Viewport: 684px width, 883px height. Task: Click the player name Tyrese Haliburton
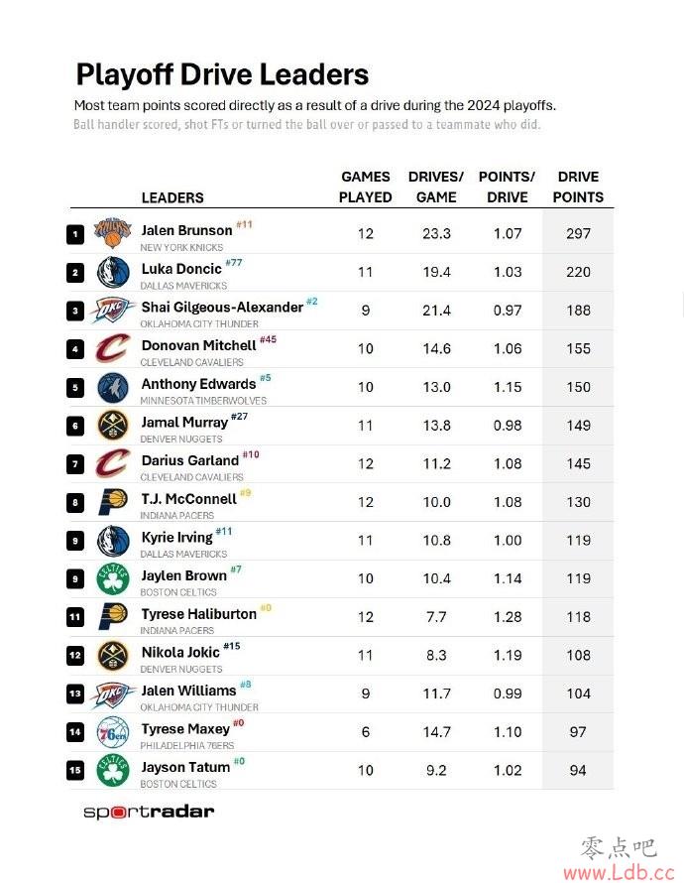(198, 614)
